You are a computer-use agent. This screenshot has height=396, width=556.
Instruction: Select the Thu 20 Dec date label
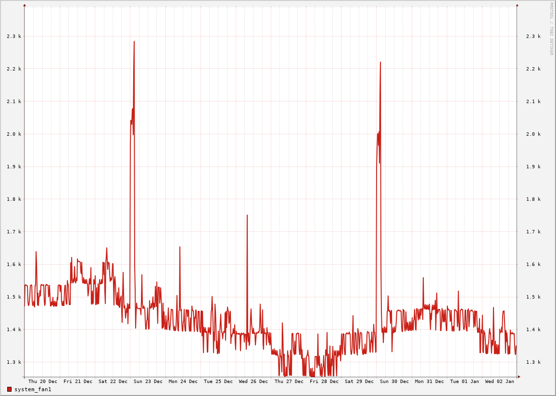point(42,382)
